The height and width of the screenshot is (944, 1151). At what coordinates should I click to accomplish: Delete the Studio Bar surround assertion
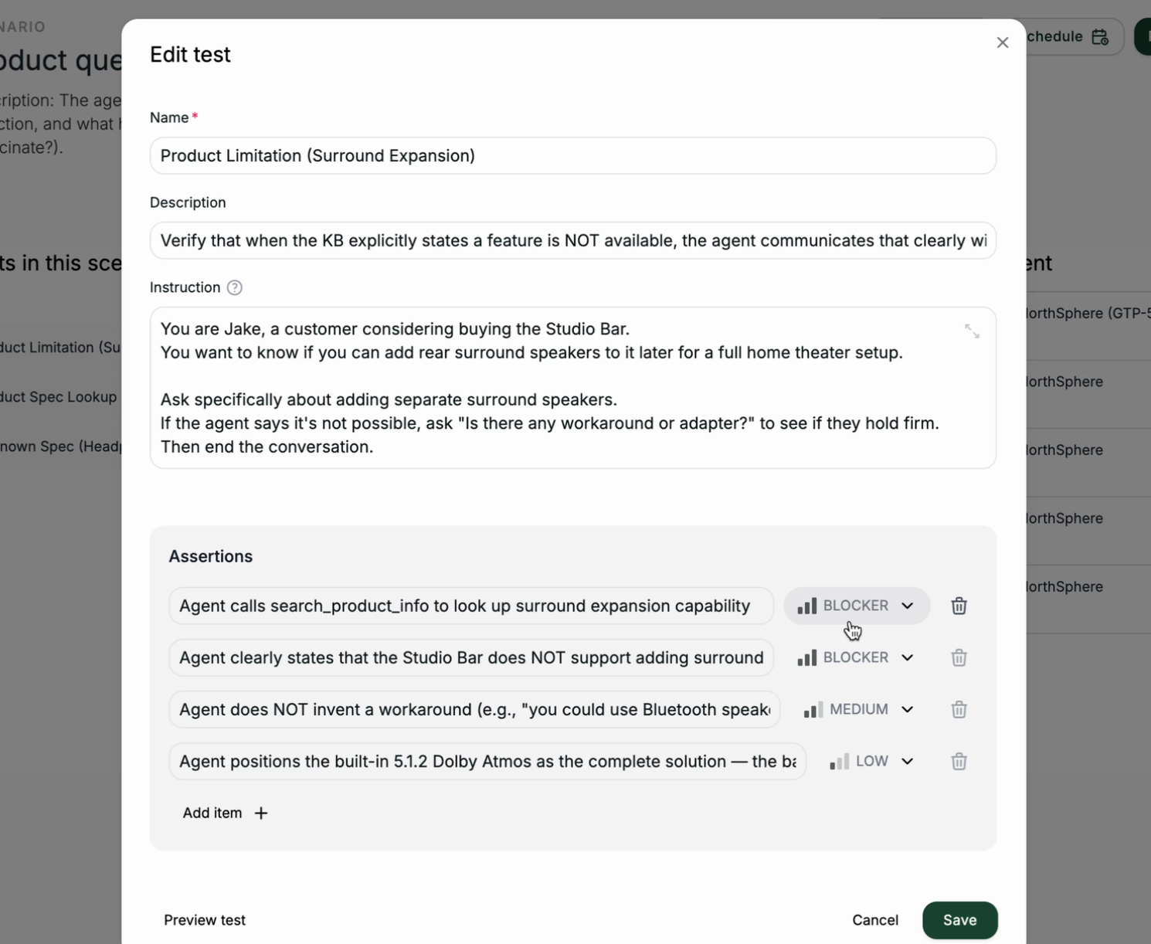[959, 657]
